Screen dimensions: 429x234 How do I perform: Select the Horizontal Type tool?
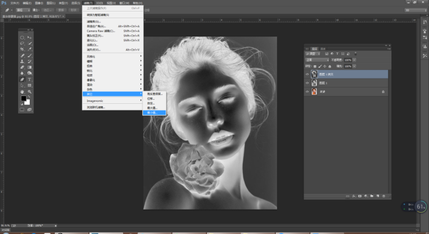30,79
